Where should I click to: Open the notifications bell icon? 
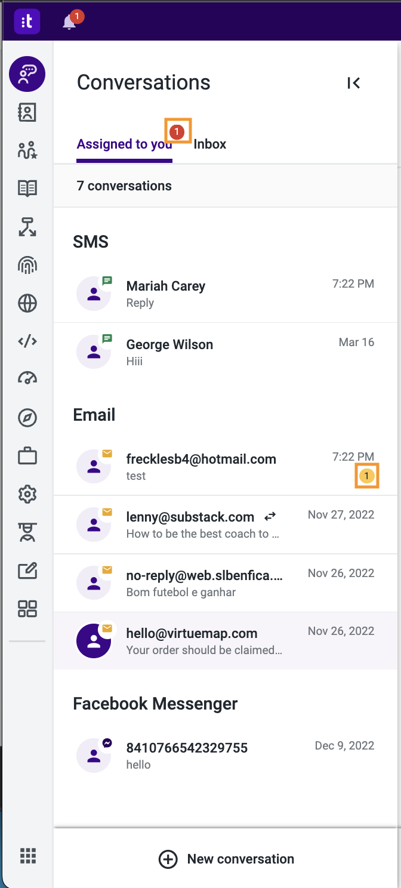tap(70, 22)
